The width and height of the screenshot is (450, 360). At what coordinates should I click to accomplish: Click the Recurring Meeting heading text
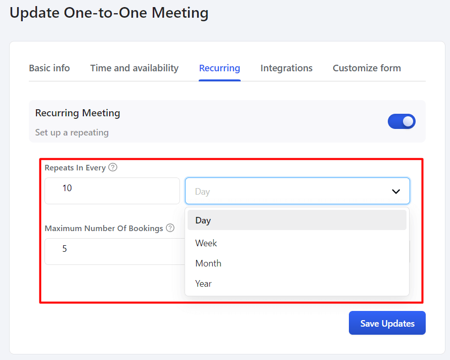coord(77,113)
